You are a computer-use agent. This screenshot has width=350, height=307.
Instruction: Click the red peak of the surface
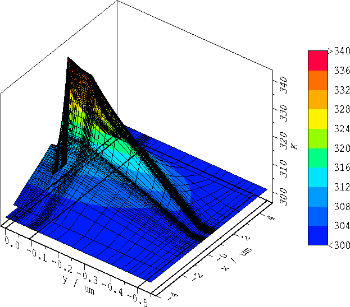pos(69,59)
